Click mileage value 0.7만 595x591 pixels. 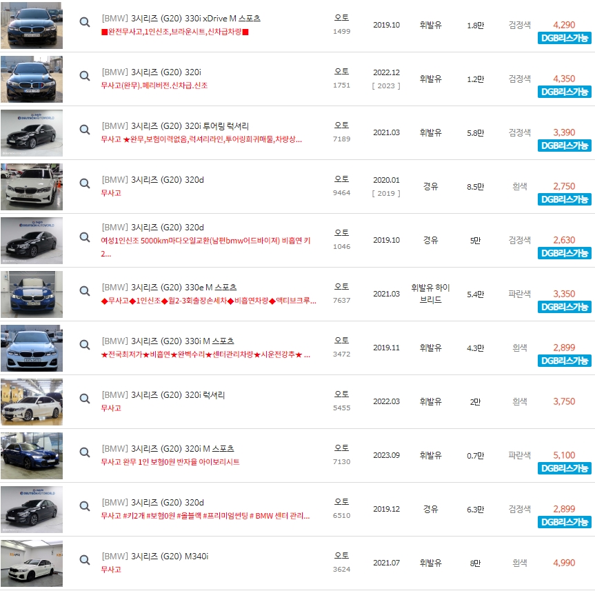point(475,456)
